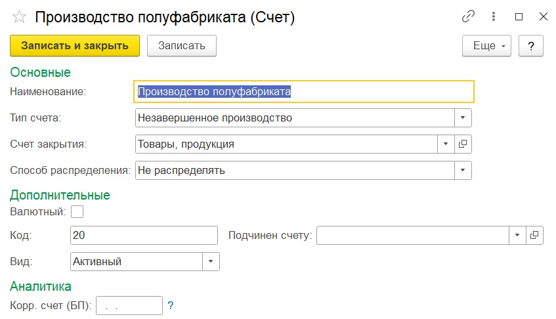Click the Способ распределения label
The image size is (556, 319).
pos(70,171)
